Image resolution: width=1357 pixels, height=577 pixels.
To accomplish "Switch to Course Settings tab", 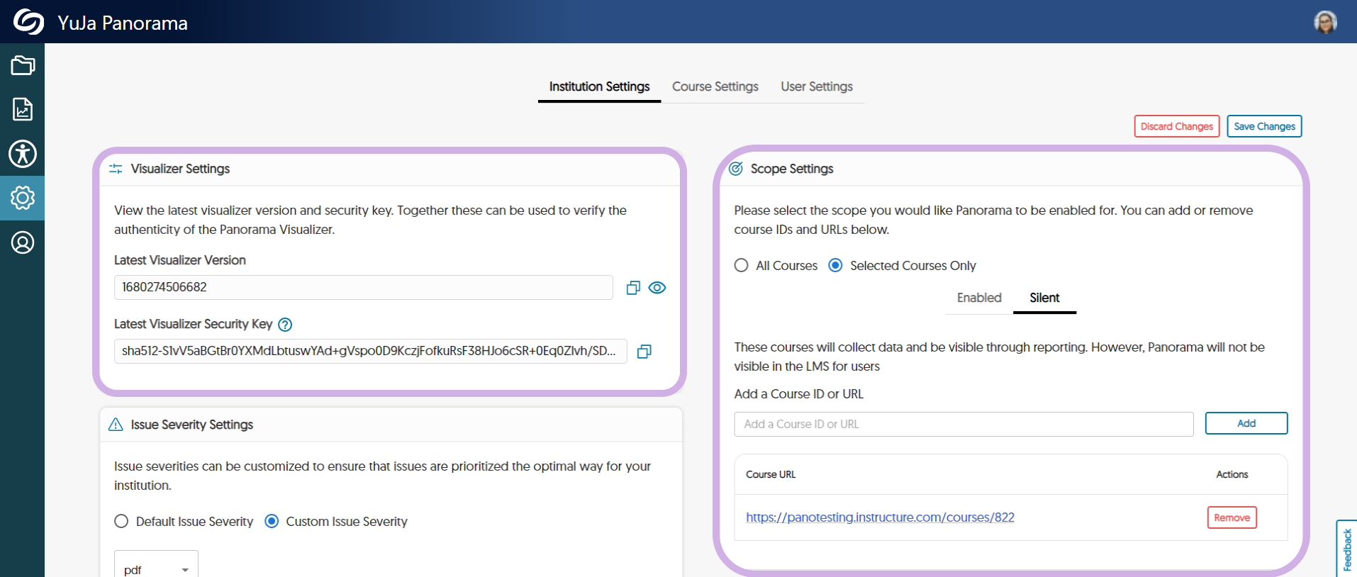I will pos(715,86).
